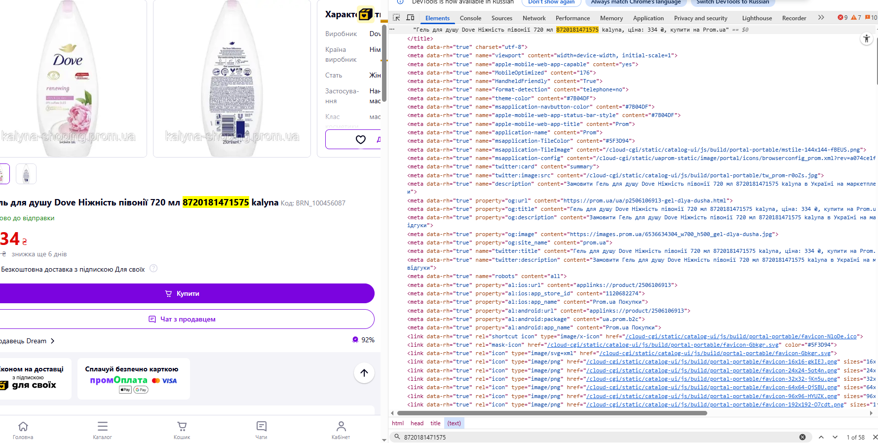Open the Recorder tab
The width and height of the screenshot is (878, 443).
(x=794, y=18)
